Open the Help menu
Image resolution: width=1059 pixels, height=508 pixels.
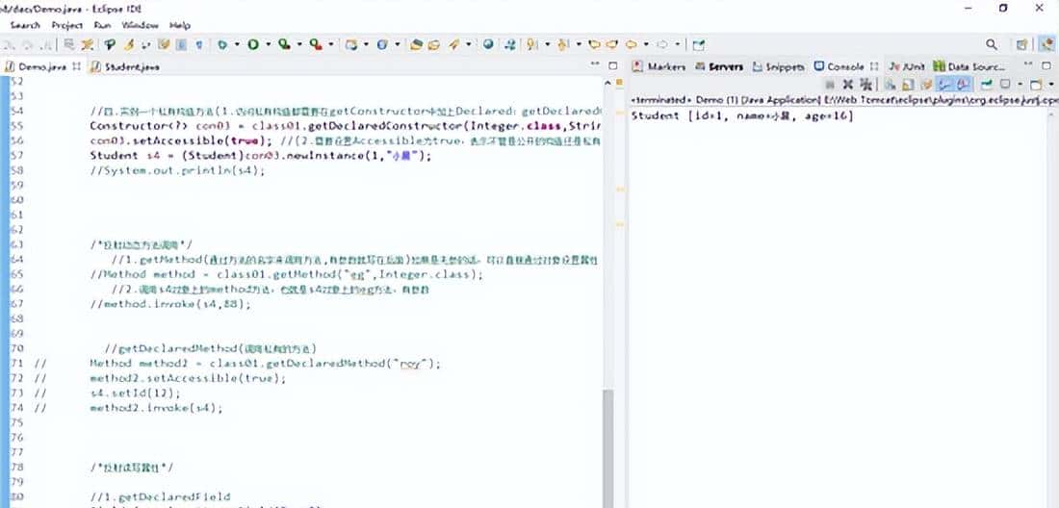pos(180,25)
